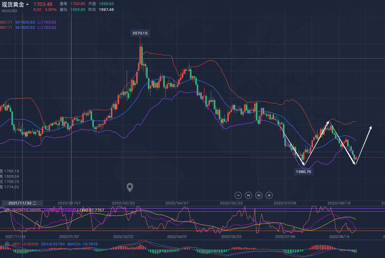This screenshot has height=258, width=385.
Task: Click the 2022/04/07 date on main axis
Action: click(x=177, y=203)
